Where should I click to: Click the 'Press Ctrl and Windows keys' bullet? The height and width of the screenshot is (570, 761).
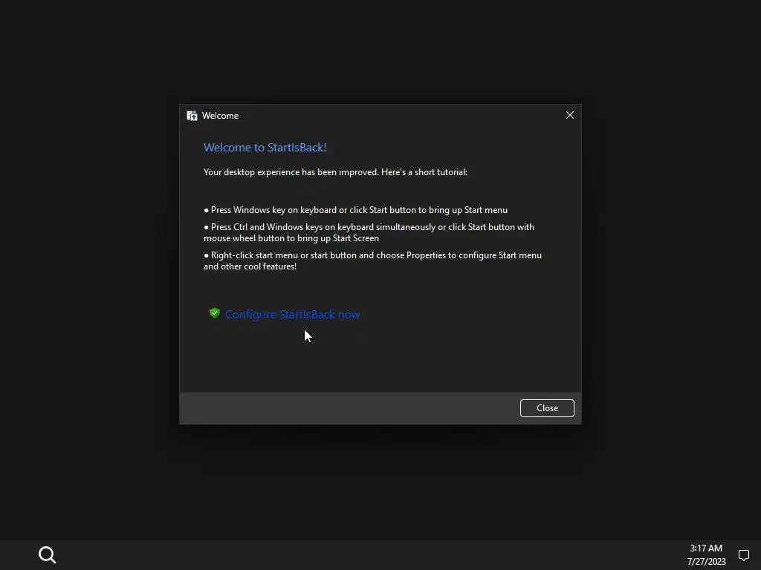point(369,232)
